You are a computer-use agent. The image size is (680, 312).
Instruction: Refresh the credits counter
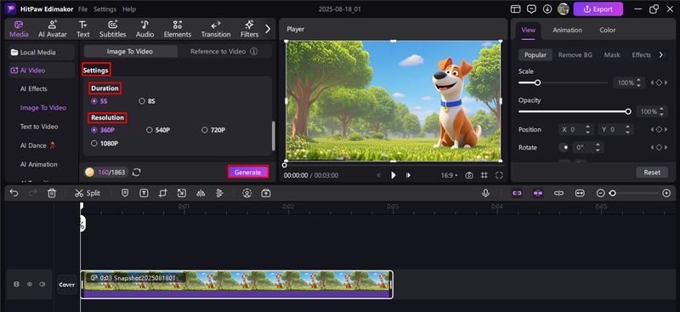point(137,173)
